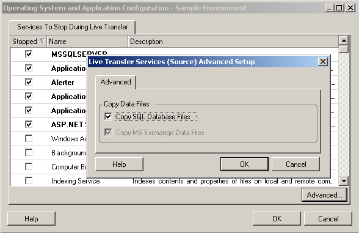Uncheck the ASP.NET service checkbox
This screenshot has height=233, width=359.
pos(29,124)
